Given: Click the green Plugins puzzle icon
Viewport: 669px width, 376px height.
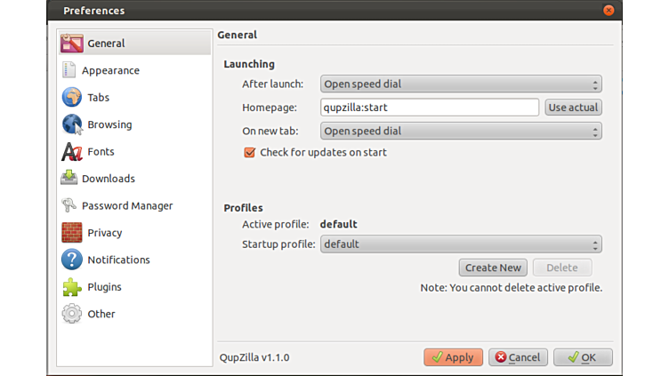Looking at the screenshot, I should (x=72, y=287).
